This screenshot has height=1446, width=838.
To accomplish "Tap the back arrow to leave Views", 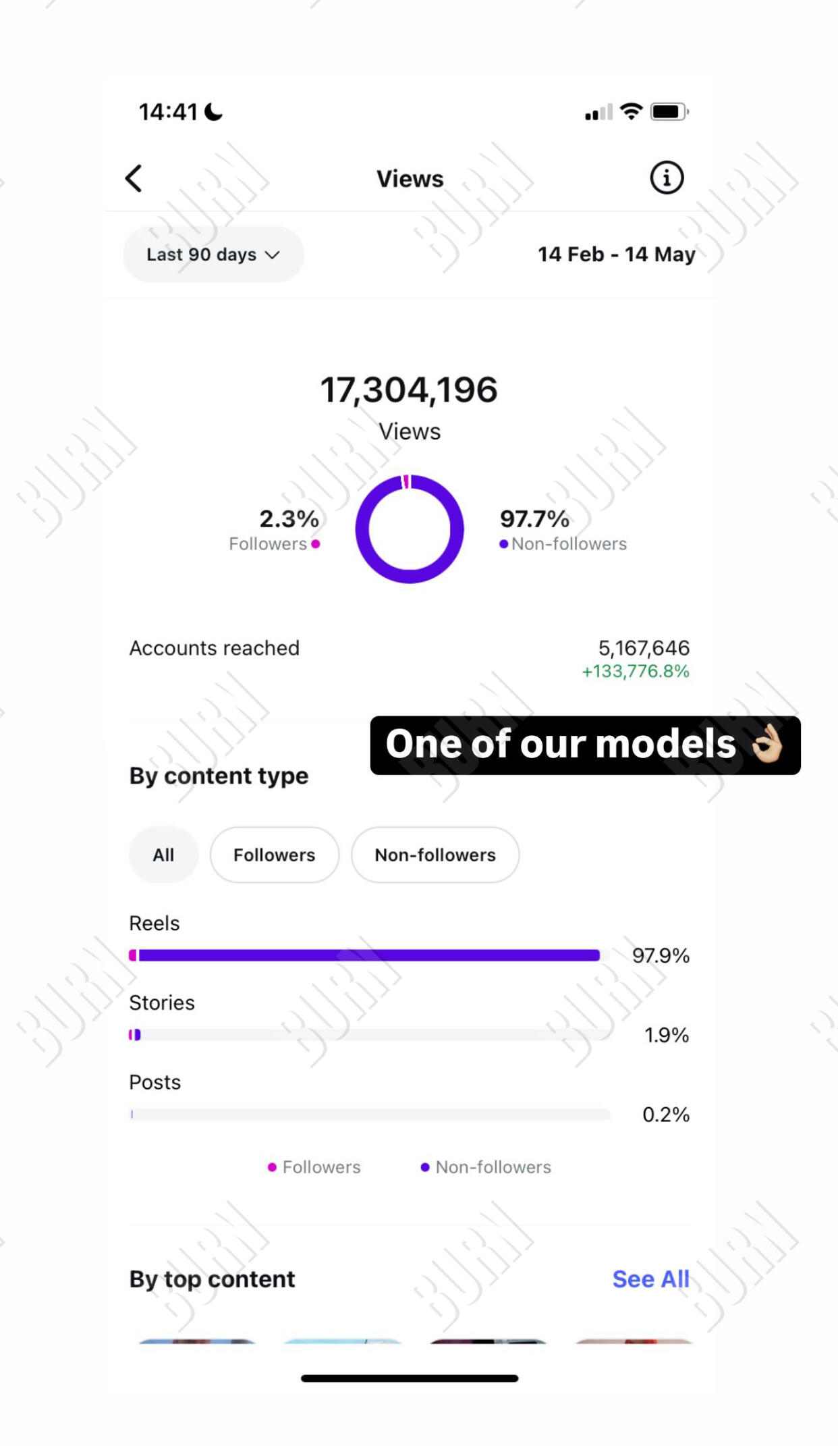I will pyautogui.click(x=134, y=178).
